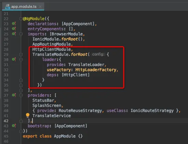Screen dimensions: 188x144
Task: Click fold end marker on line 36
Action: 21,91
